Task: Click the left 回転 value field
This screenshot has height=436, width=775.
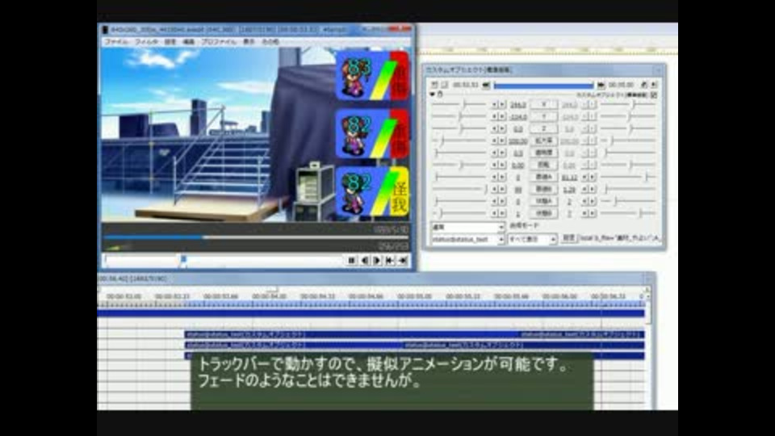Action: (x=517, y=165)
